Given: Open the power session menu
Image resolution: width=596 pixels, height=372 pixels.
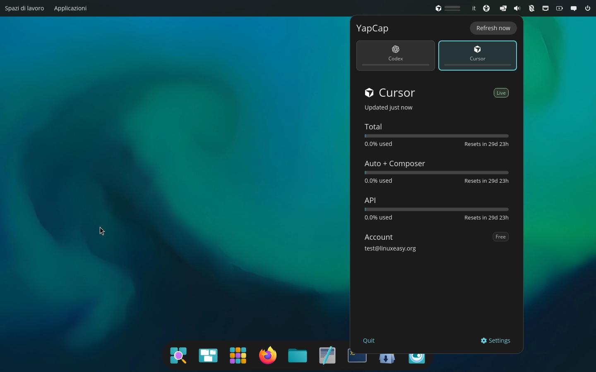Looking at the screenshot, I should 589,8.
